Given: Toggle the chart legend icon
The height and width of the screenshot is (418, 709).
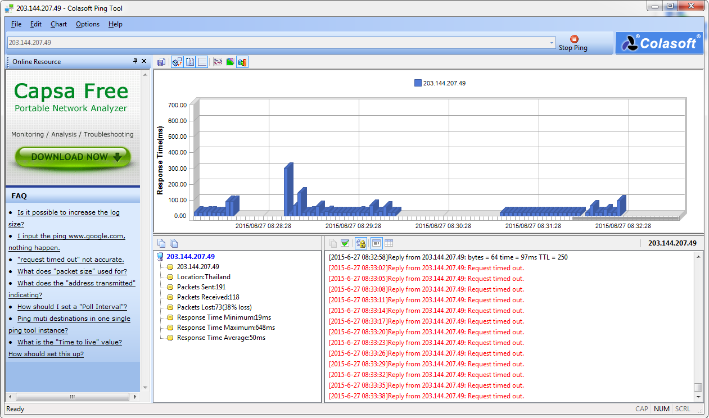Looking at the screenshot, I should pyautogui.click(x=190, y=62).
